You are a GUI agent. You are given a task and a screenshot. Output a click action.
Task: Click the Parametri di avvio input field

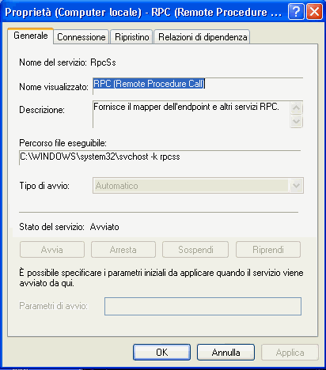point(203,306)
